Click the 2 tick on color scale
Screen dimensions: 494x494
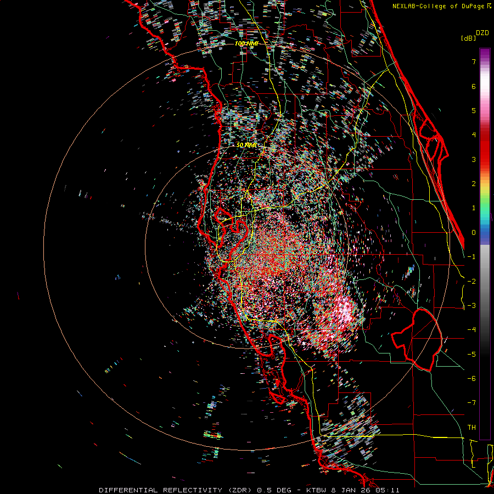click(474, 184)
